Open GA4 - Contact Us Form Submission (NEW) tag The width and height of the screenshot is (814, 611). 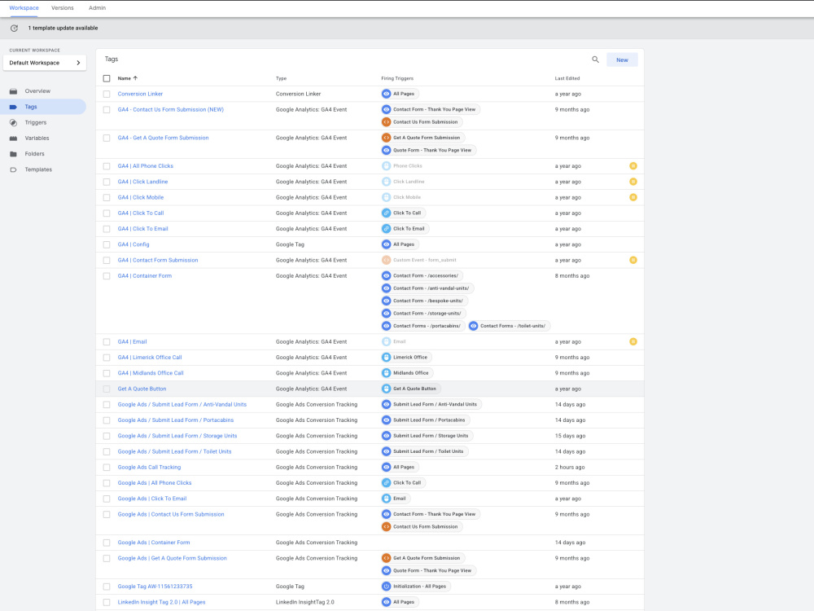171,110
